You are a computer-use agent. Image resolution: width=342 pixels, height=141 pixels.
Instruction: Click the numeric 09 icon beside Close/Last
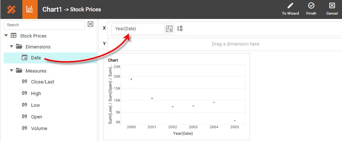pos(25,82)
